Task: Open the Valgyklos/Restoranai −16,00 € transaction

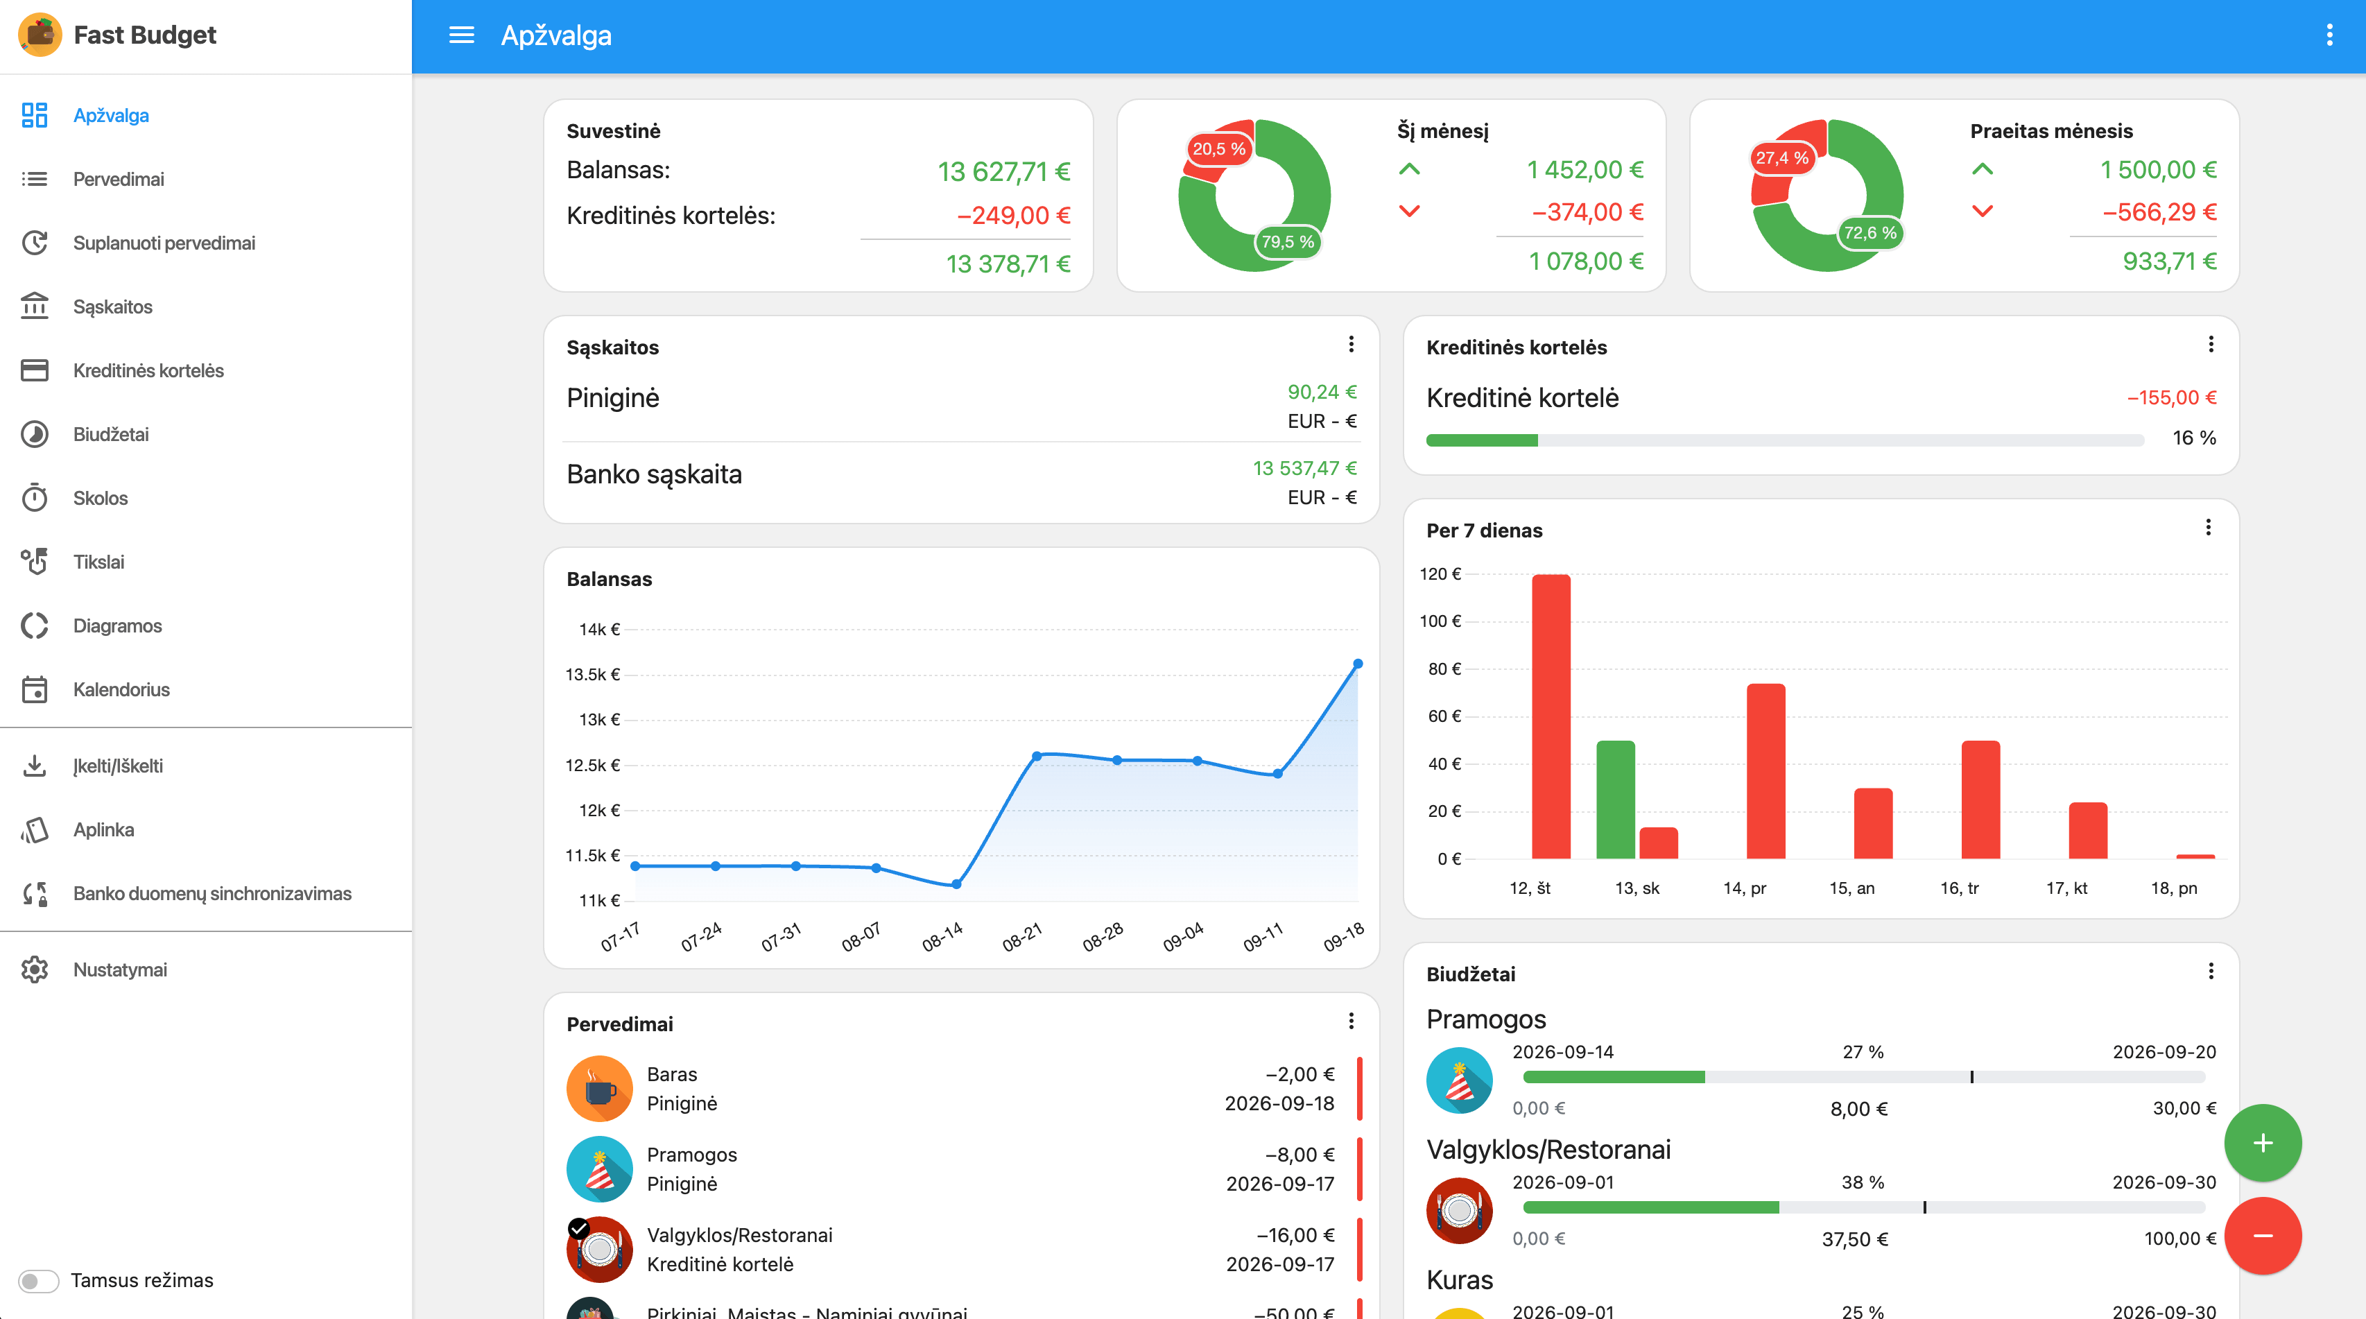Action: click(x=962, y=1249)
